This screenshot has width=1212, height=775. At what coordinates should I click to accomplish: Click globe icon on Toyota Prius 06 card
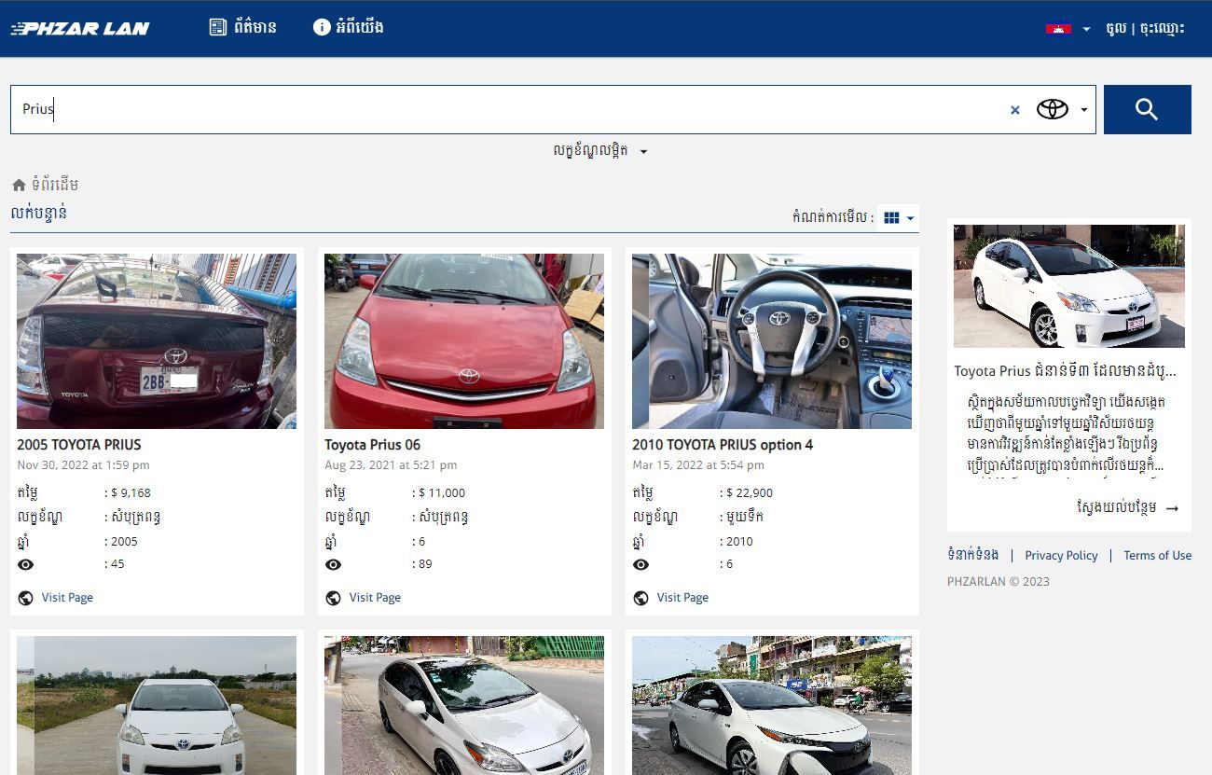(333, 599)
